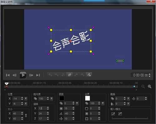The width and height of the screenshot is (156, 124).
Task: Select the blue end keyframe diamond
Action: coord(134,86)
